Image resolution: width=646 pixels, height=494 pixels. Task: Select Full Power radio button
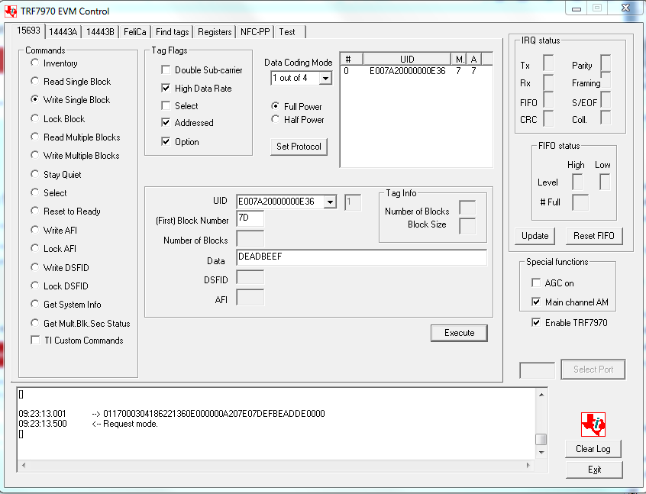(275, 106)
